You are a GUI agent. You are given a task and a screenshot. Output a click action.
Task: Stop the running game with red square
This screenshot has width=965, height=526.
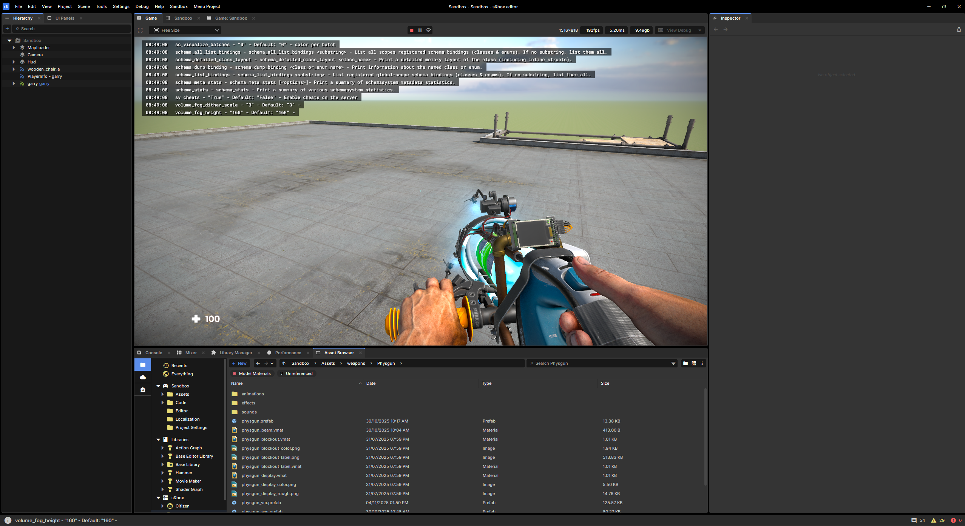pyautogui.click(x=412, y=30)
